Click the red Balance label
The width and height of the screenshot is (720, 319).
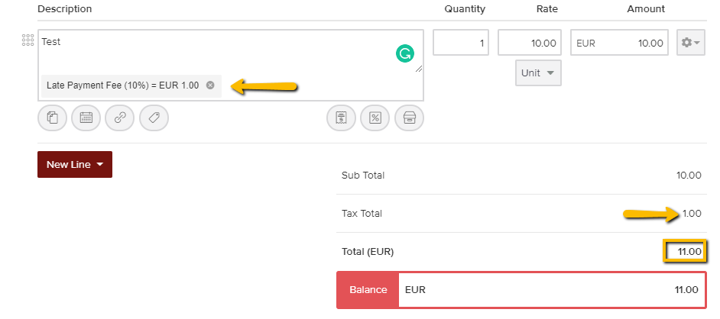[x=368, y=290]
